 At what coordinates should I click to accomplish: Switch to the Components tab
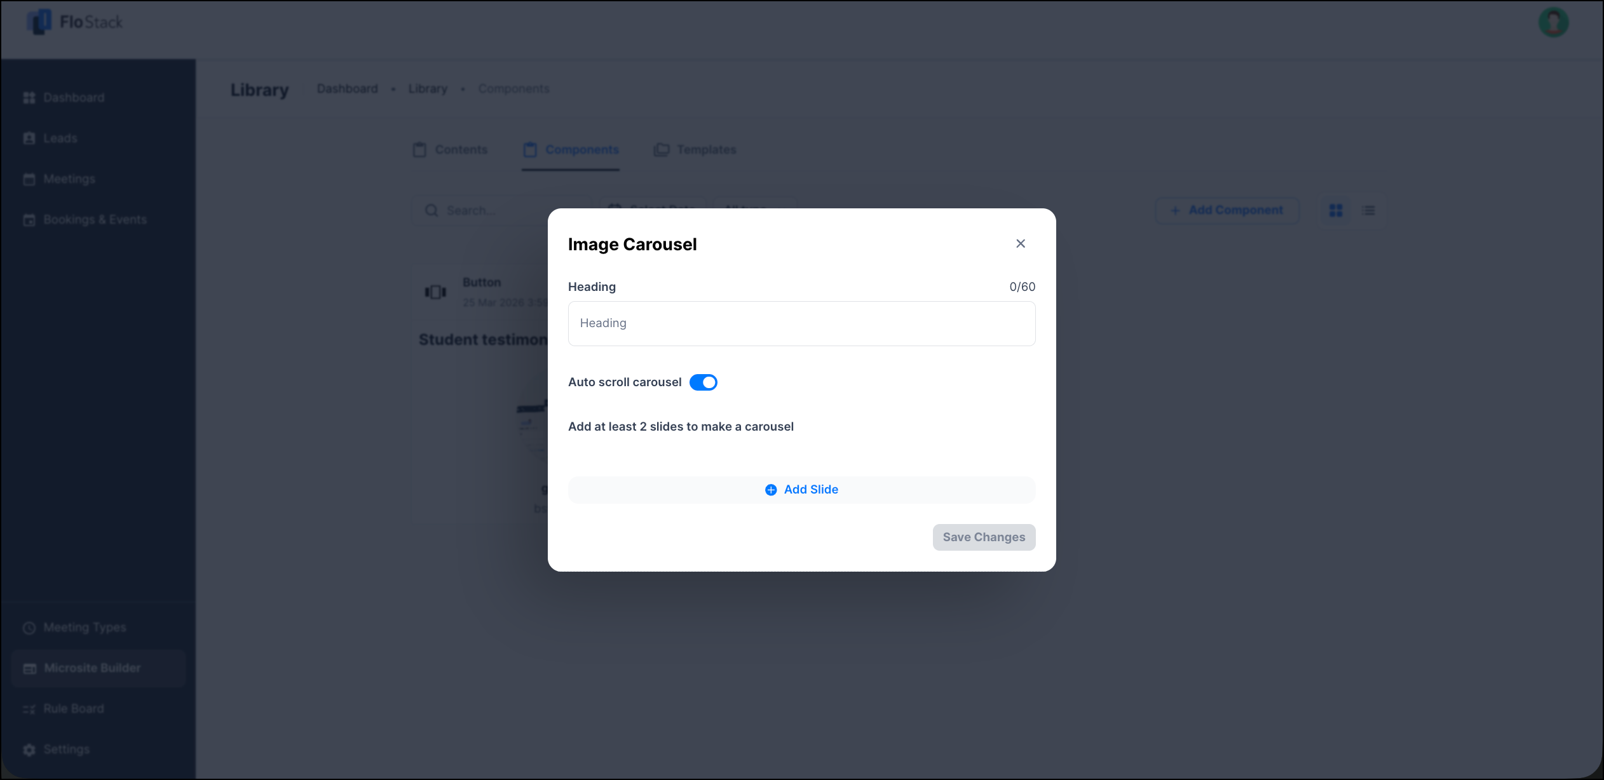tap(571, 150)
